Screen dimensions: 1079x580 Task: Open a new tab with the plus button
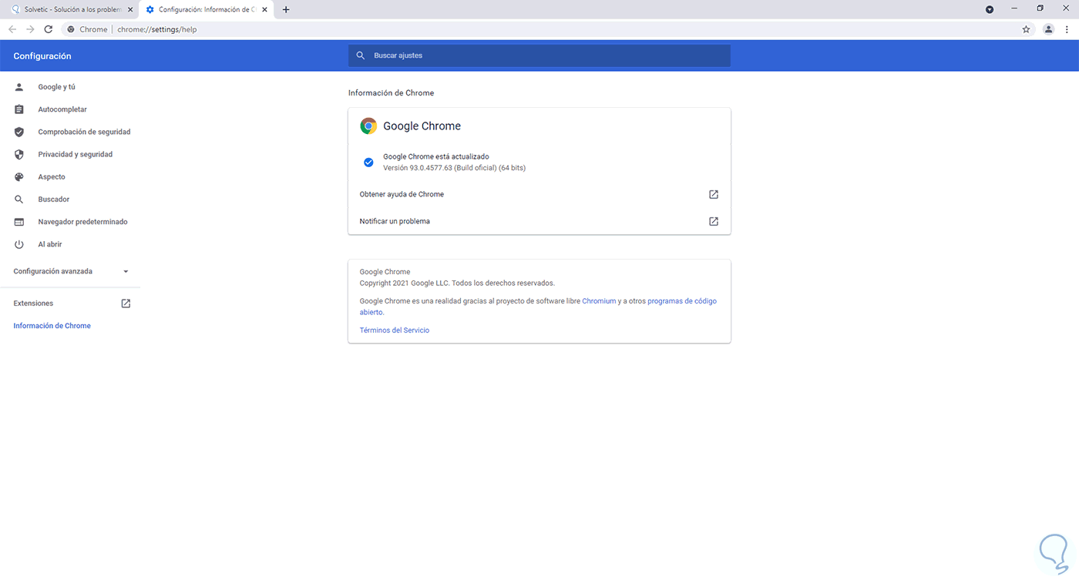(x=286, y=9)
